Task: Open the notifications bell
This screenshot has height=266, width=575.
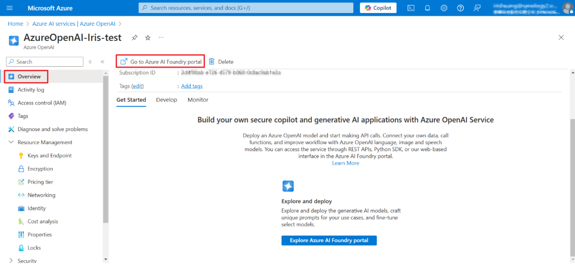Action: pos(427,8)
